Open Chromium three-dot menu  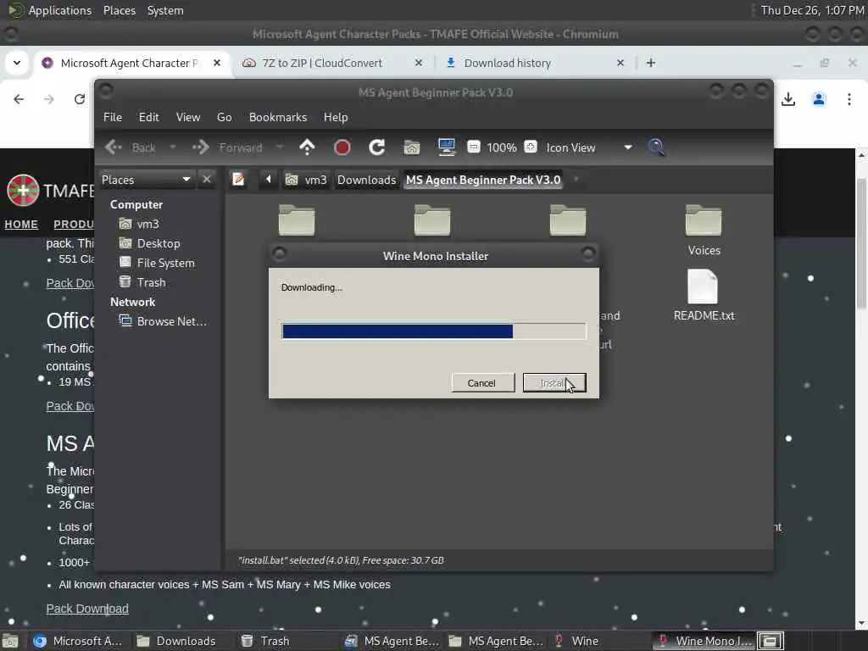coord(849,99)
